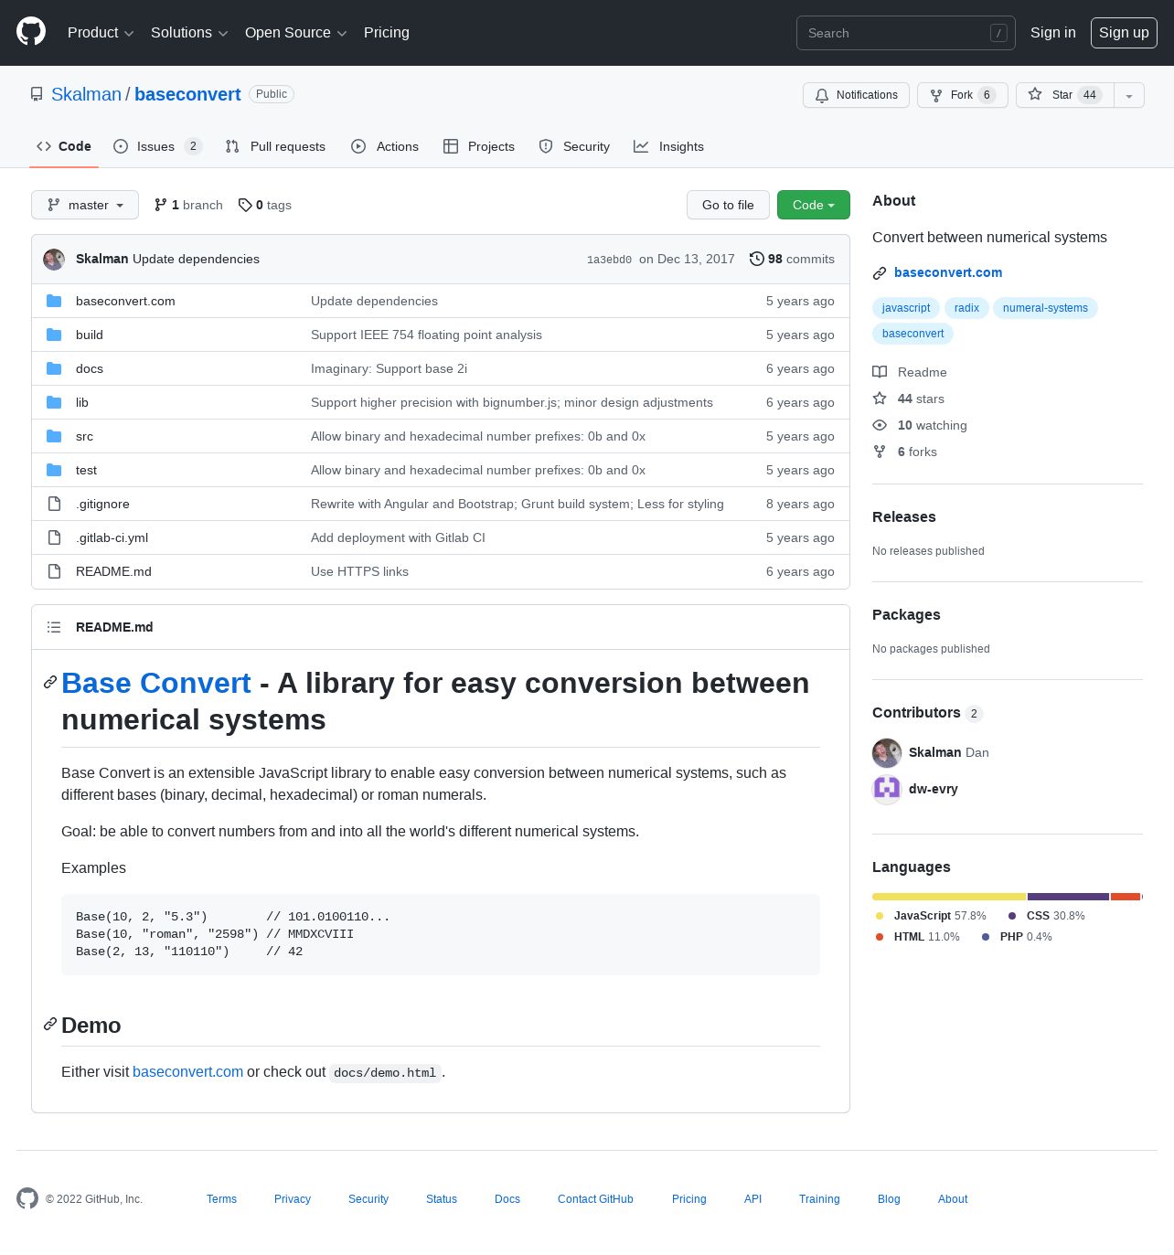Click the folder icon for docs

(54, 368)
